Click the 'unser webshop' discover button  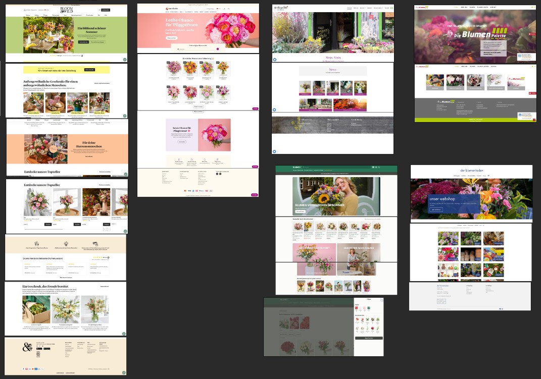click(x=435, y=209)
